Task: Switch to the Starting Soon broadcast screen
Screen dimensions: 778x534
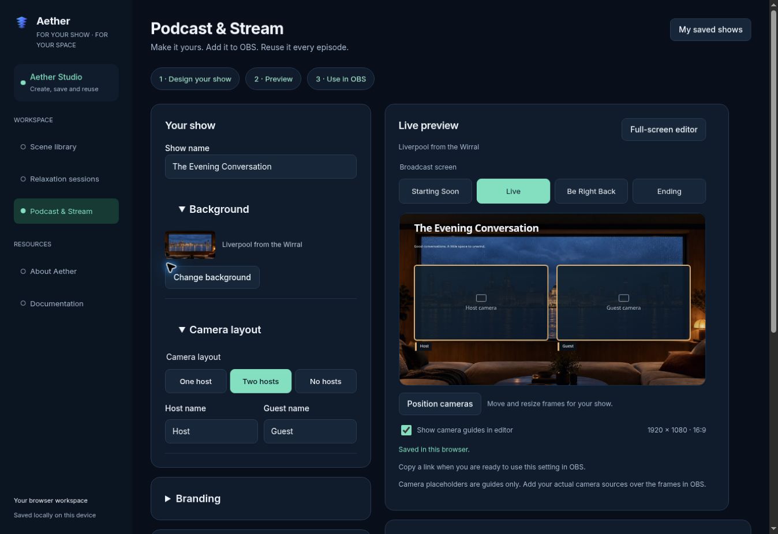Action: (435, 191)
